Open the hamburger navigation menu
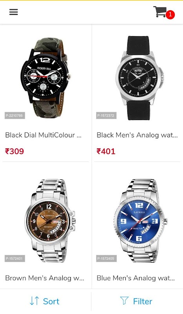 pyautogui.click(x=14, y=12)
